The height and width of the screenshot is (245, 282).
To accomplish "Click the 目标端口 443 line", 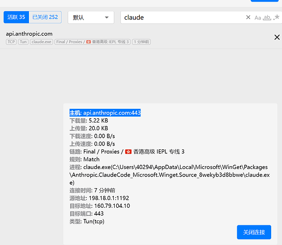I will tap(86, 214).
